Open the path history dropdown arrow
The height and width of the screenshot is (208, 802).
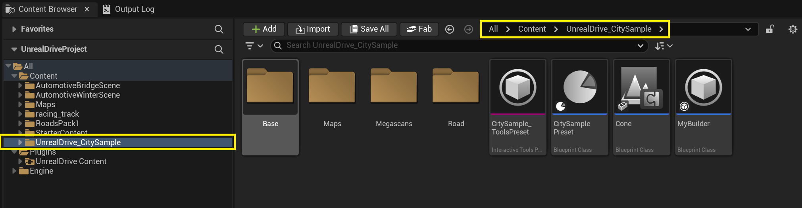point(748,29)
